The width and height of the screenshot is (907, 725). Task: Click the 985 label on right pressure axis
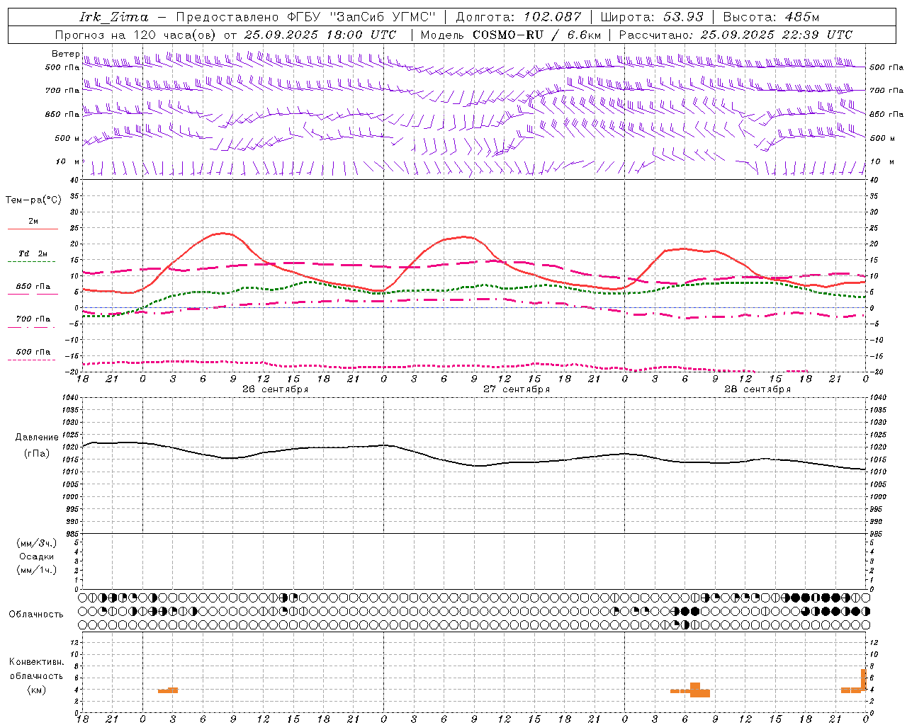pyautogui.click(x=877, y=534)
